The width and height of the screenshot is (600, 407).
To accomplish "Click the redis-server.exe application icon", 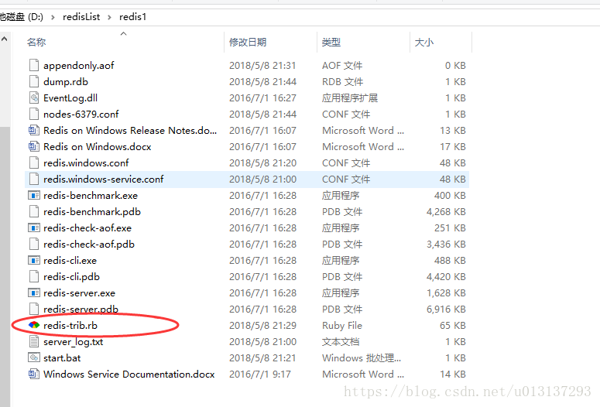I will pos(34,293).
